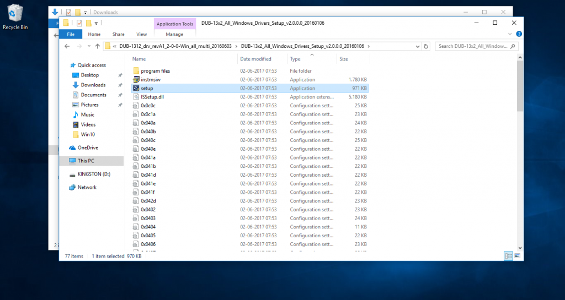Click Downloads window blue download arrow icon
Viewport: 565px width, 300px height.
coord(55,12)
